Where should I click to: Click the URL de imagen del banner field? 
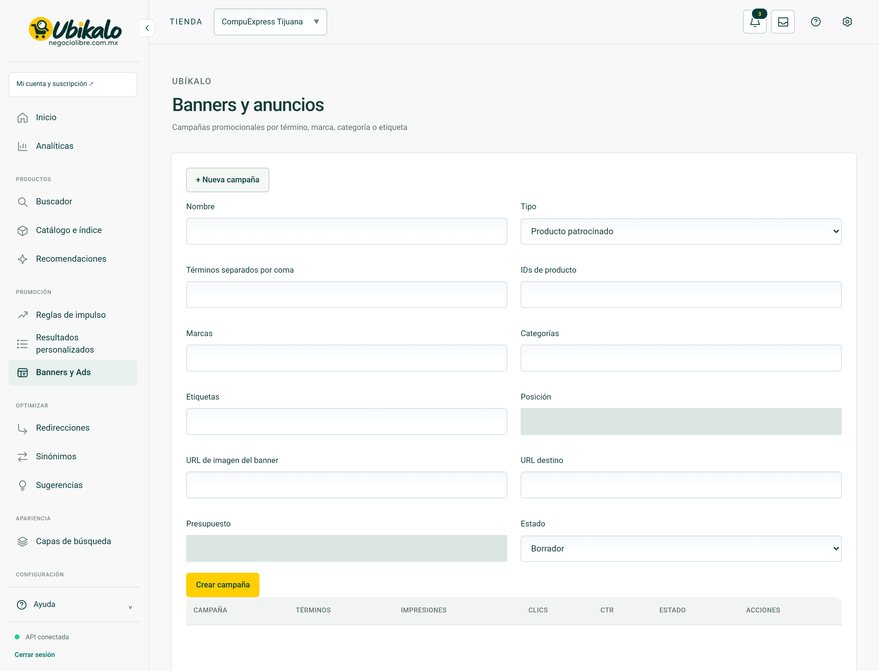346,485
